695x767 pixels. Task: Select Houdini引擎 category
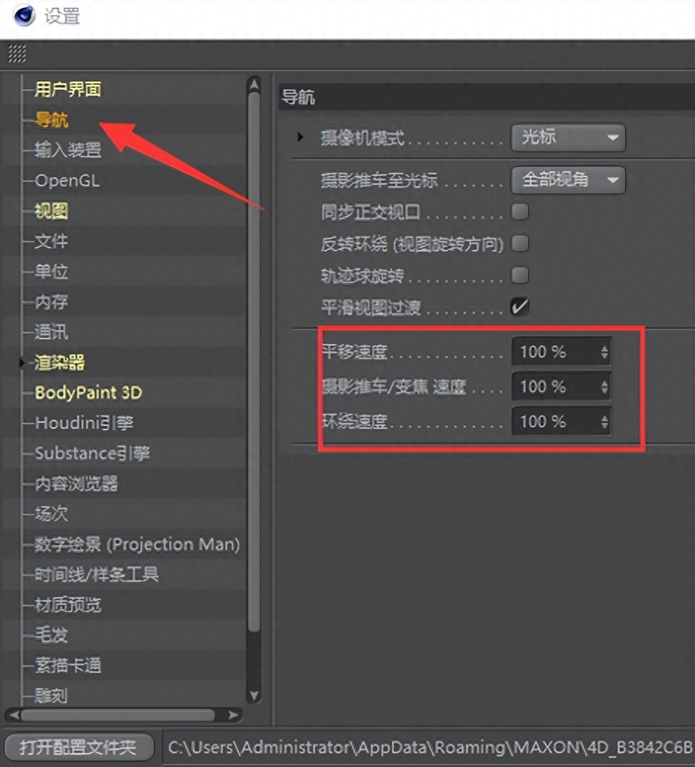[x=83, y=423]
